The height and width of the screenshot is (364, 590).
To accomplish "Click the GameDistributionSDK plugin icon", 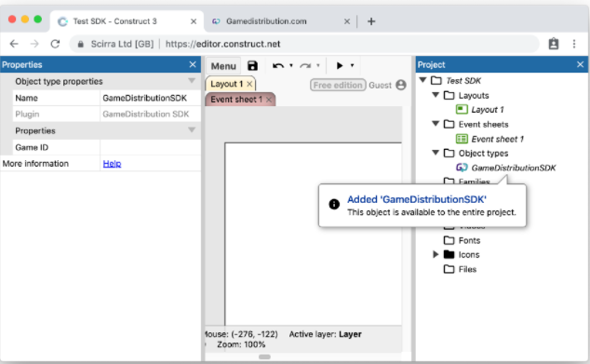I will (462, 168).
